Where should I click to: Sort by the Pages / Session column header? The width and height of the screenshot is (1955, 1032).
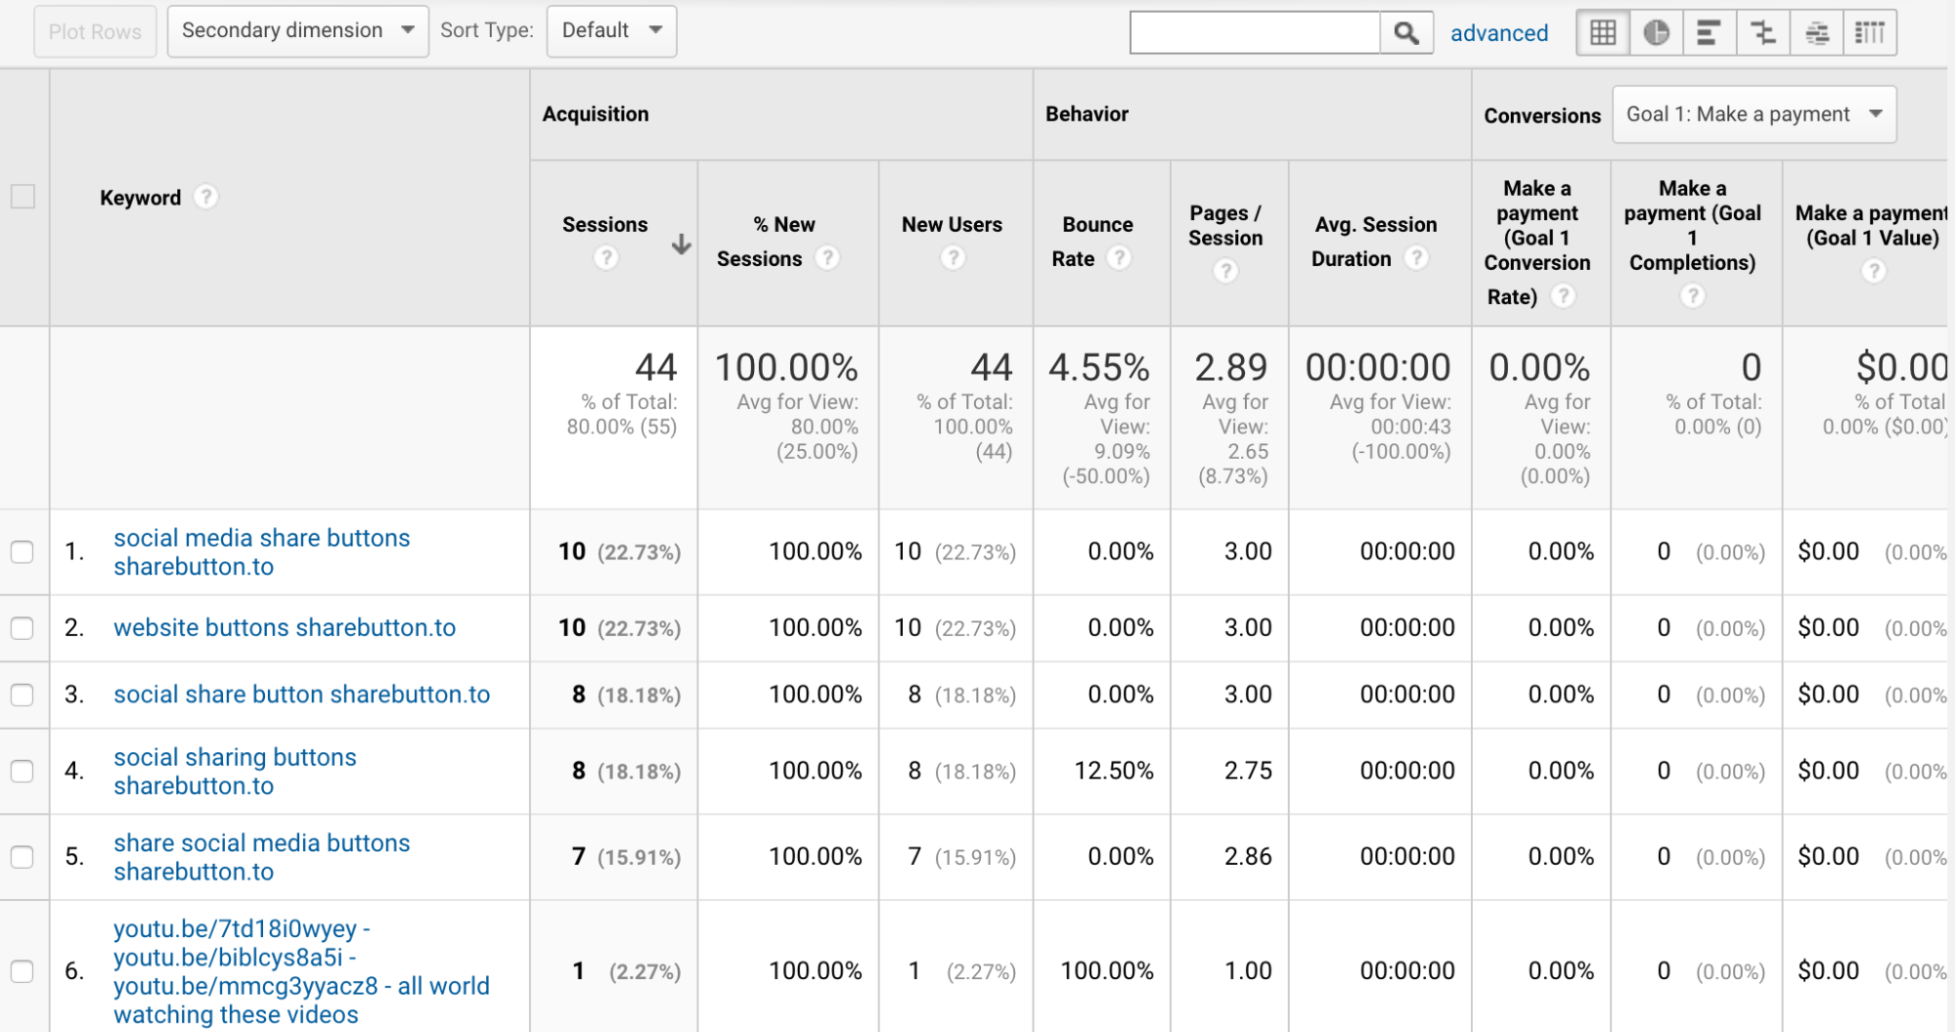tap(1225, 225)
